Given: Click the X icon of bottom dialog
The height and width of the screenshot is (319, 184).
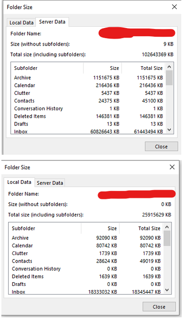Looking at the screenshot, I should 172,167.
